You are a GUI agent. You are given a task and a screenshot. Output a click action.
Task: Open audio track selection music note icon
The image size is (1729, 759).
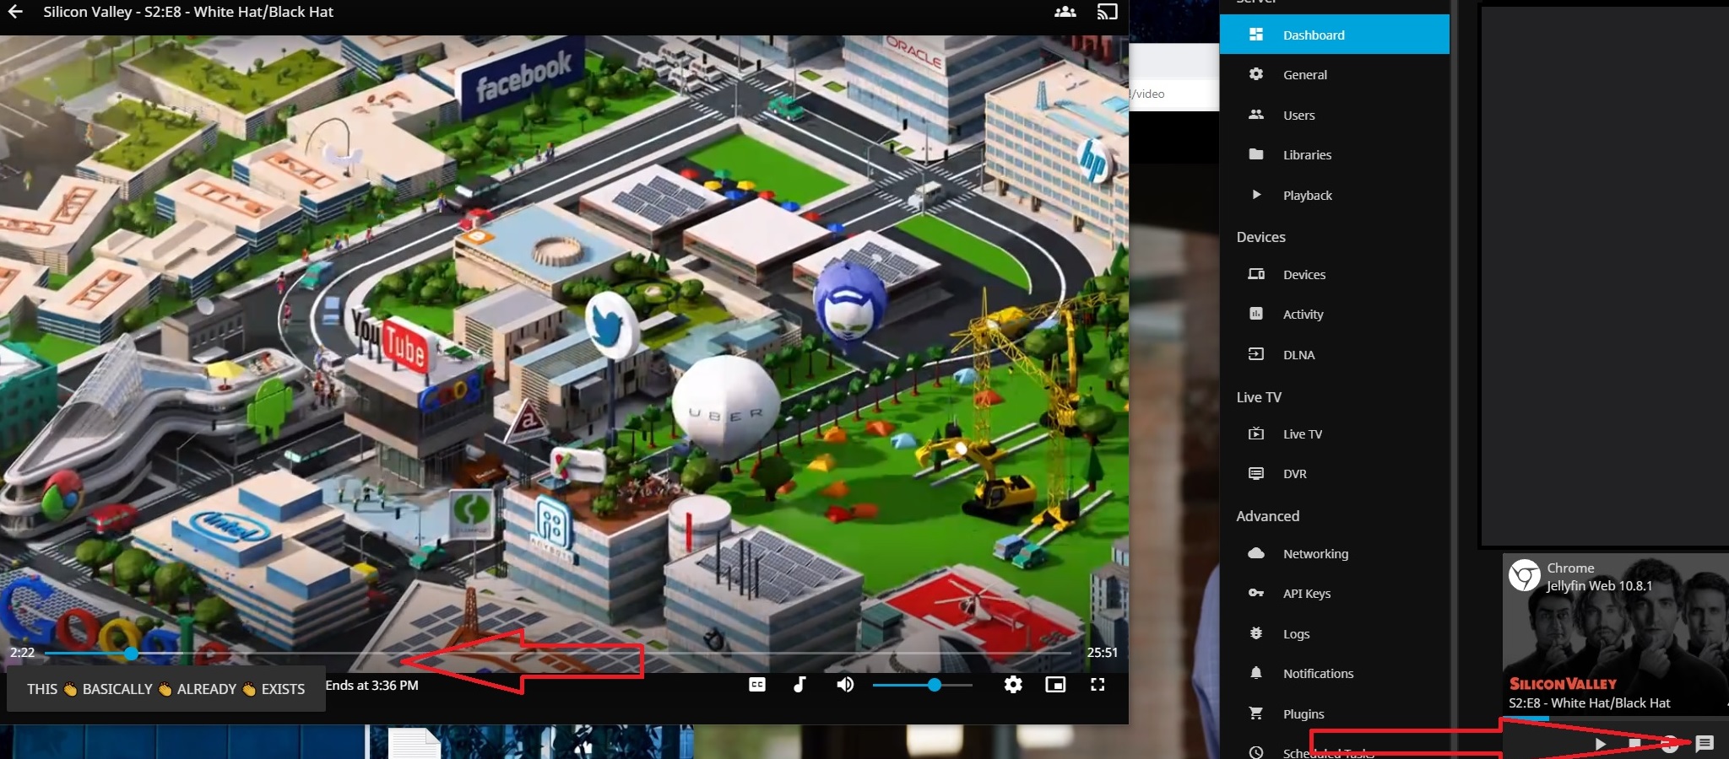(x=799, y=685)
